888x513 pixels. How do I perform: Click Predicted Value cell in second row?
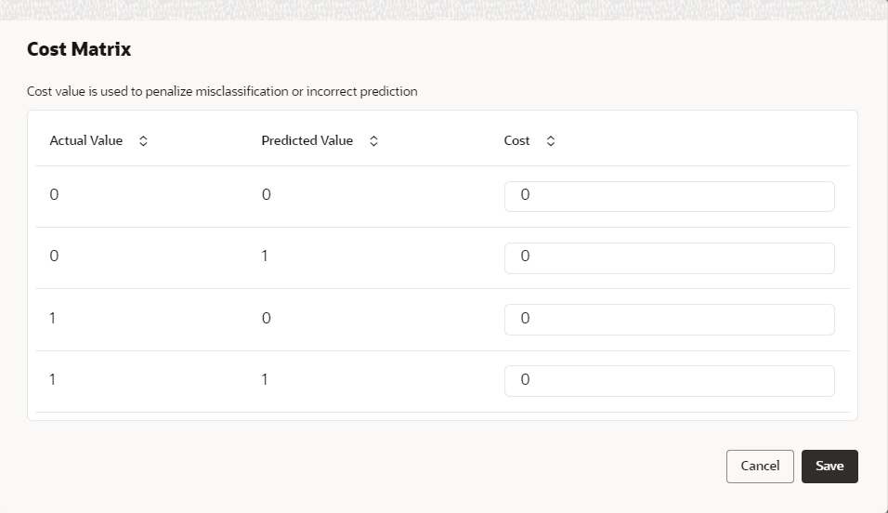(265, 256)
